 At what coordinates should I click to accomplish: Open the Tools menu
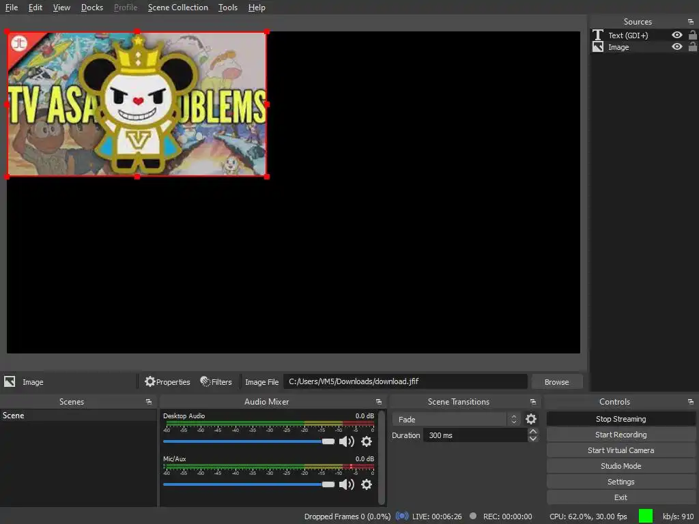coord(228,8)
